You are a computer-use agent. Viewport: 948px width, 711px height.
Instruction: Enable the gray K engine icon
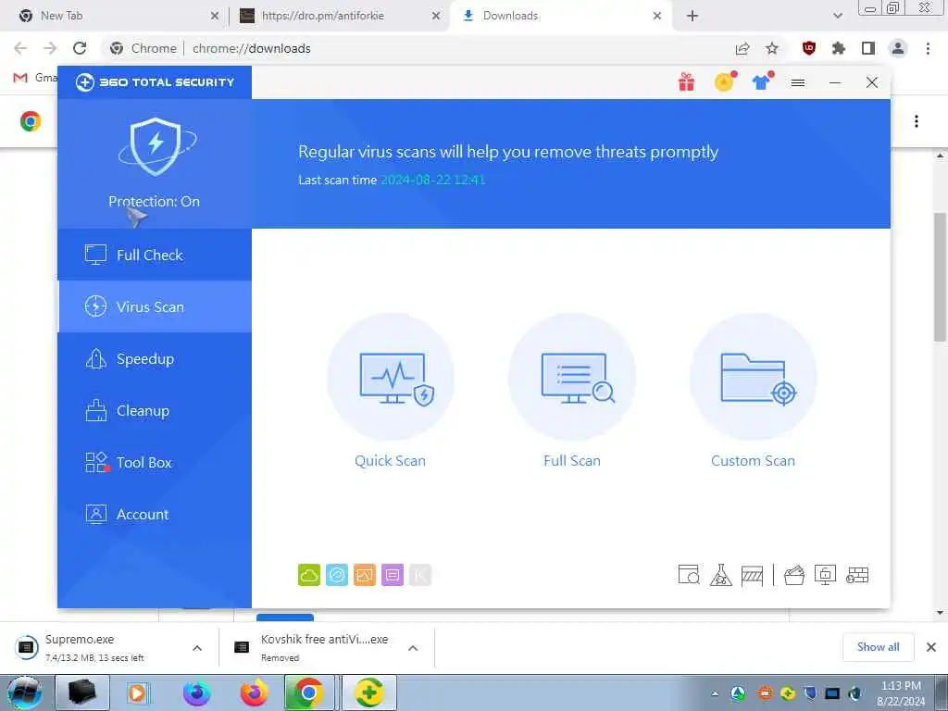pyautogui.click(x=420, y=575)
